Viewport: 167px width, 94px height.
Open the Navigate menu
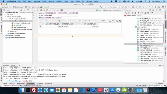click(37, 1)
